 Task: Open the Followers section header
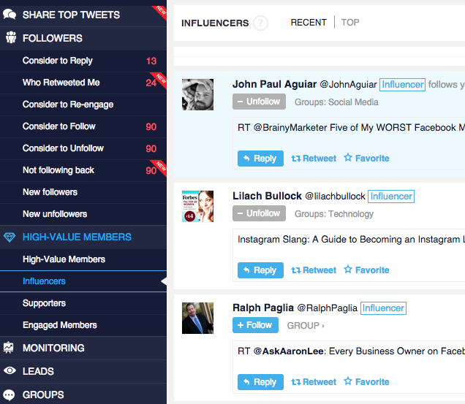(83, 38)
